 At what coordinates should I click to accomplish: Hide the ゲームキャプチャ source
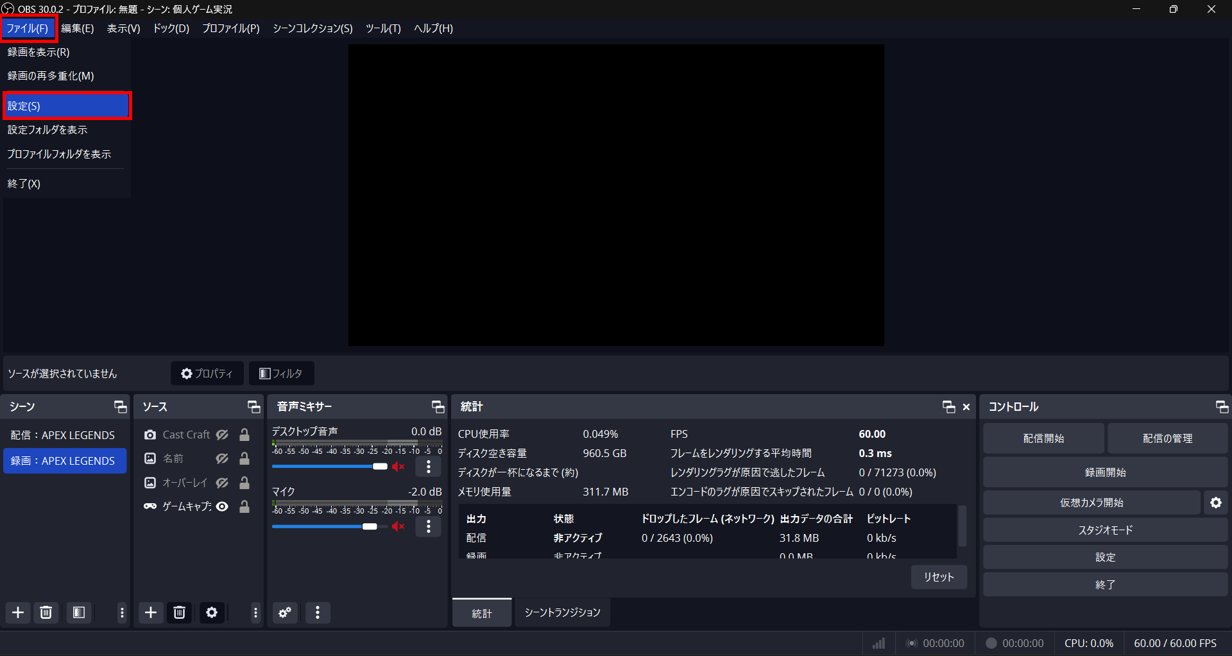222,506
